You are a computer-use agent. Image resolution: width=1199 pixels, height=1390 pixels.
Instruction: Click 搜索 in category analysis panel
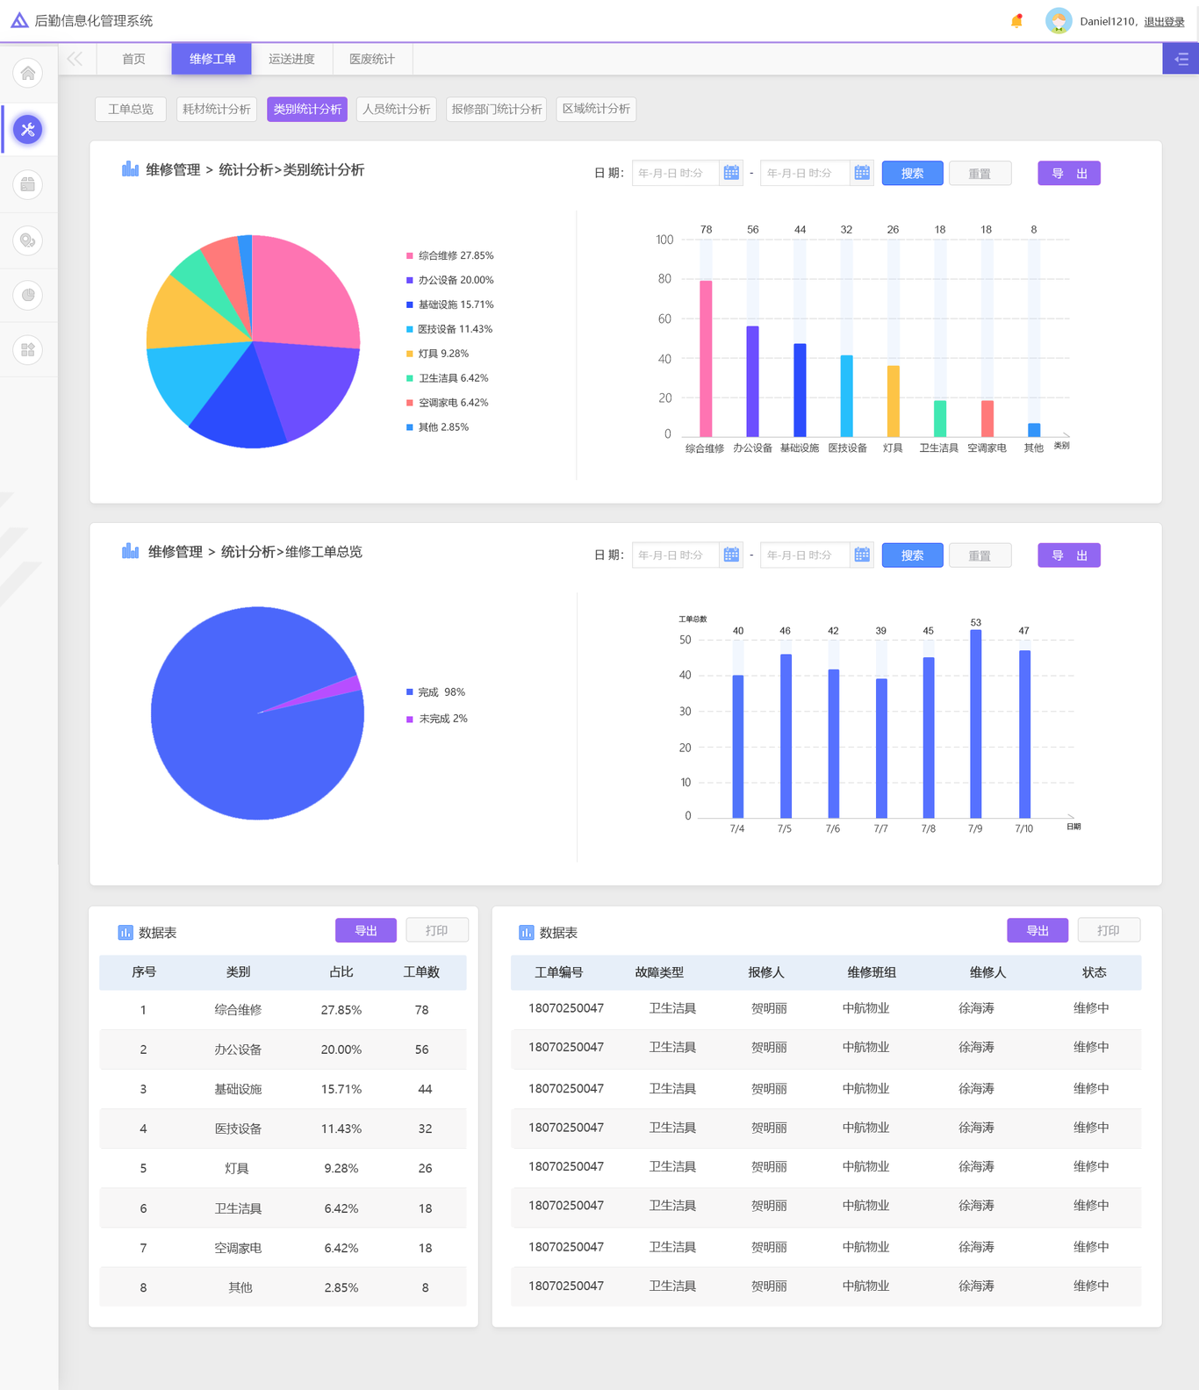[913, 173]
